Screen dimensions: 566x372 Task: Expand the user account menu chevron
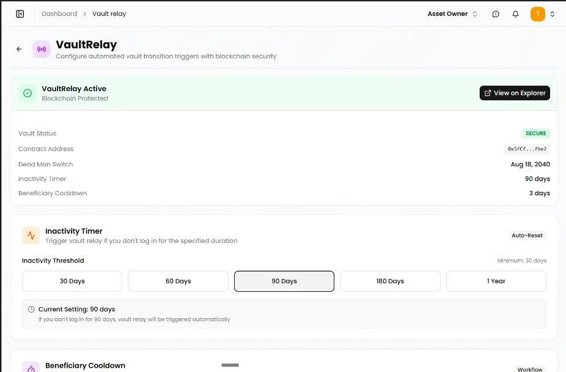point(553,13)
